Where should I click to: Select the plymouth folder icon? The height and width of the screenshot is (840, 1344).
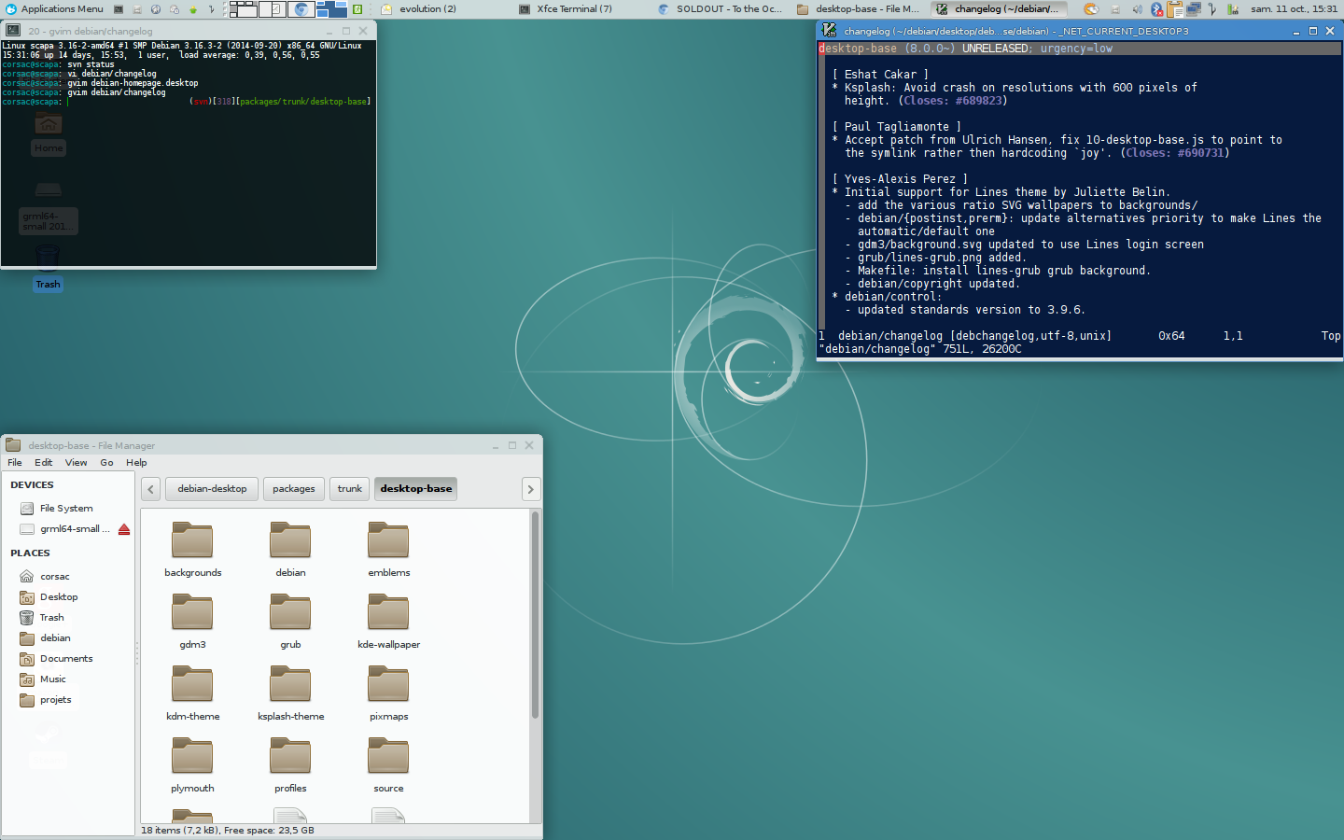coord(192,756)
